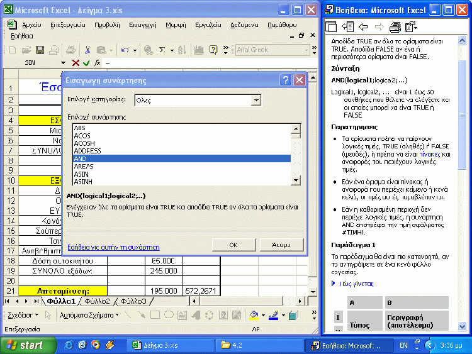This screenshot has height=354, width=472.
Task: Click down arrow of Help window scrollbar
Action: point(462,326)
